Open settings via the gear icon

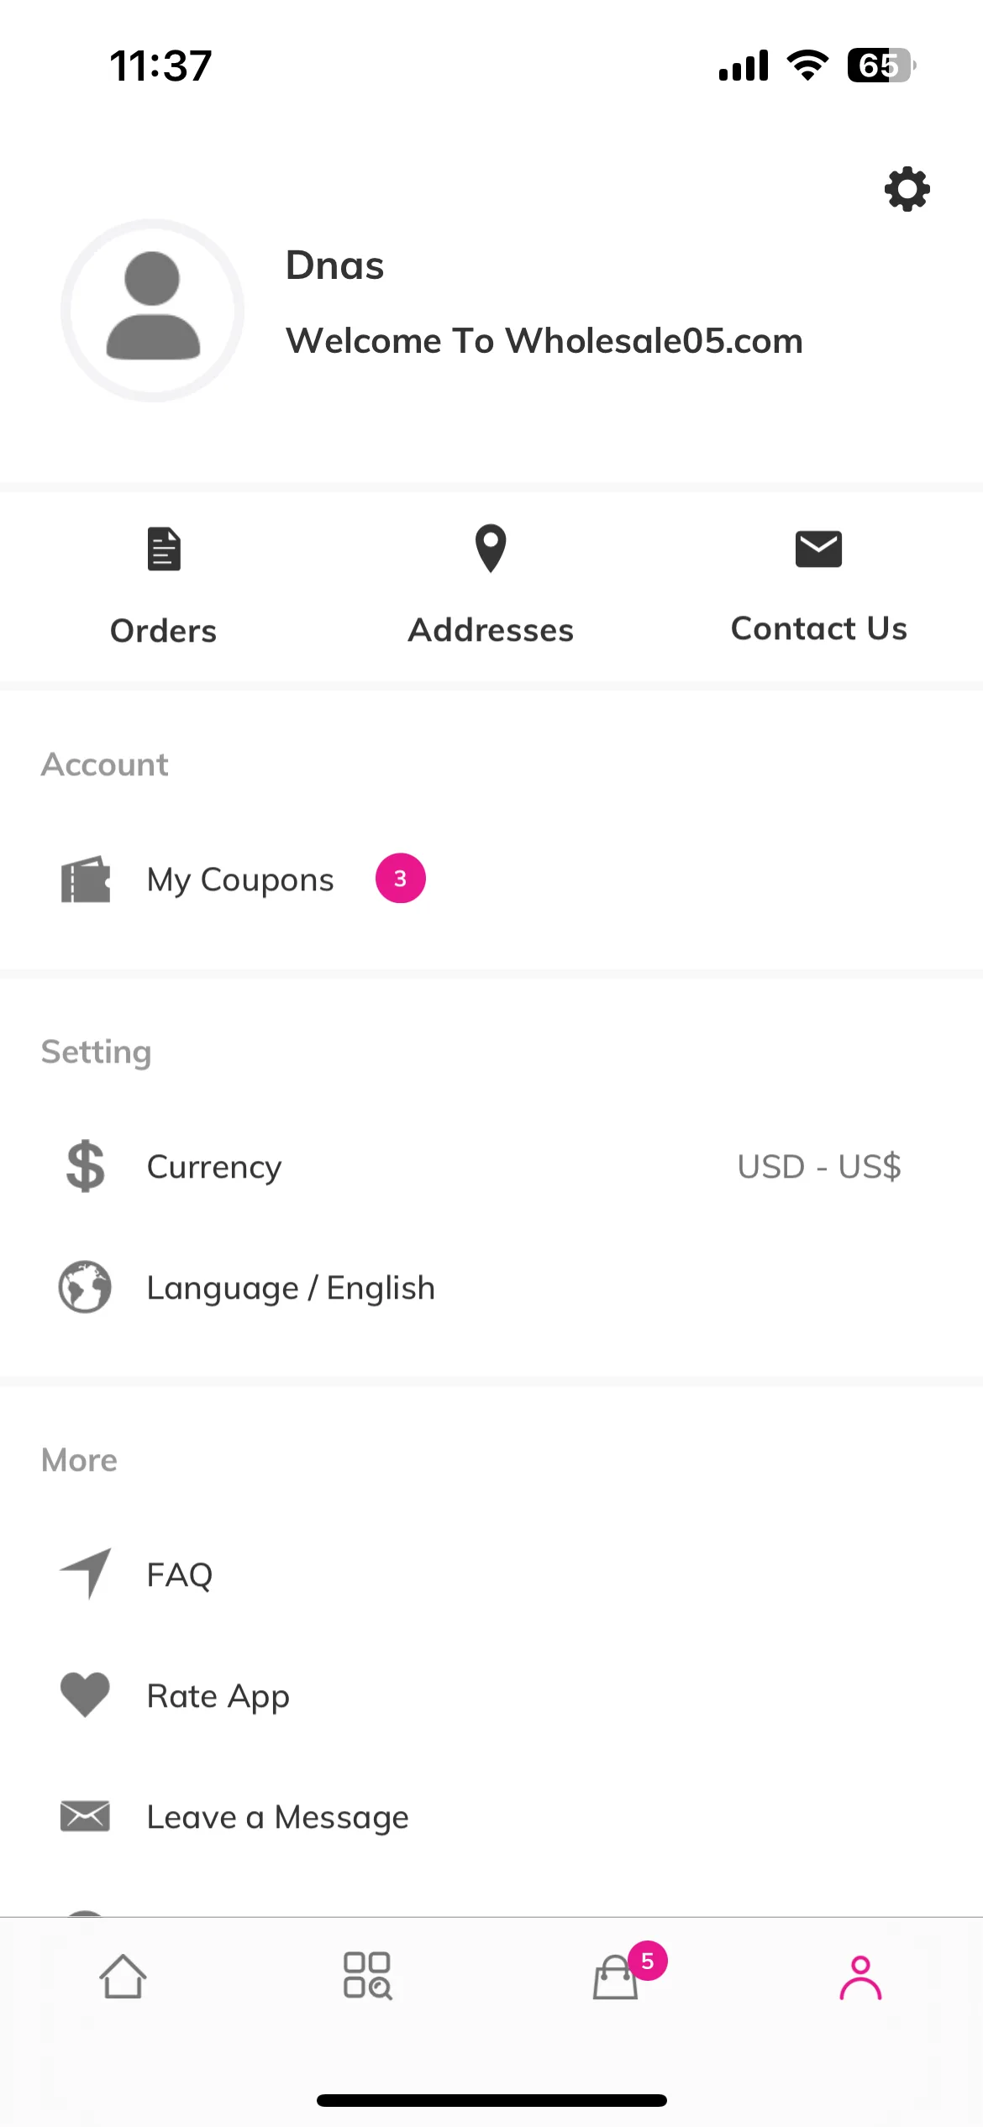907,189
